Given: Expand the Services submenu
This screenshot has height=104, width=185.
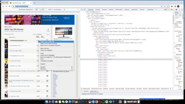Looking at the screenshot, I should tap(56, 69).
